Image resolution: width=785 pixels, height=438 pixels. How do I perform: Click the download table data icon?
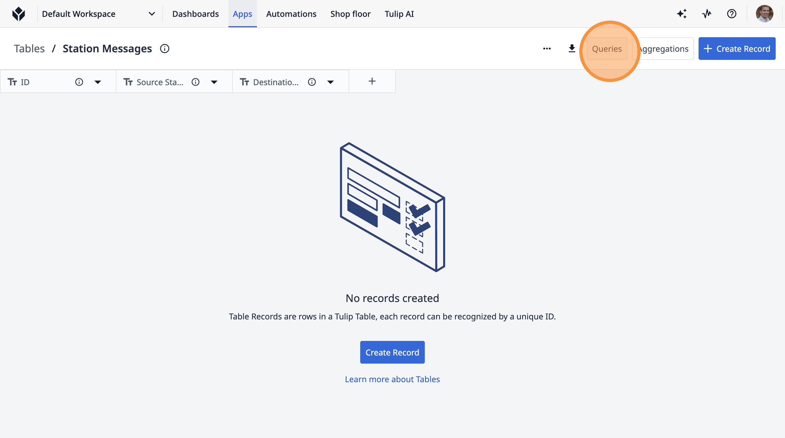point(572,49)
